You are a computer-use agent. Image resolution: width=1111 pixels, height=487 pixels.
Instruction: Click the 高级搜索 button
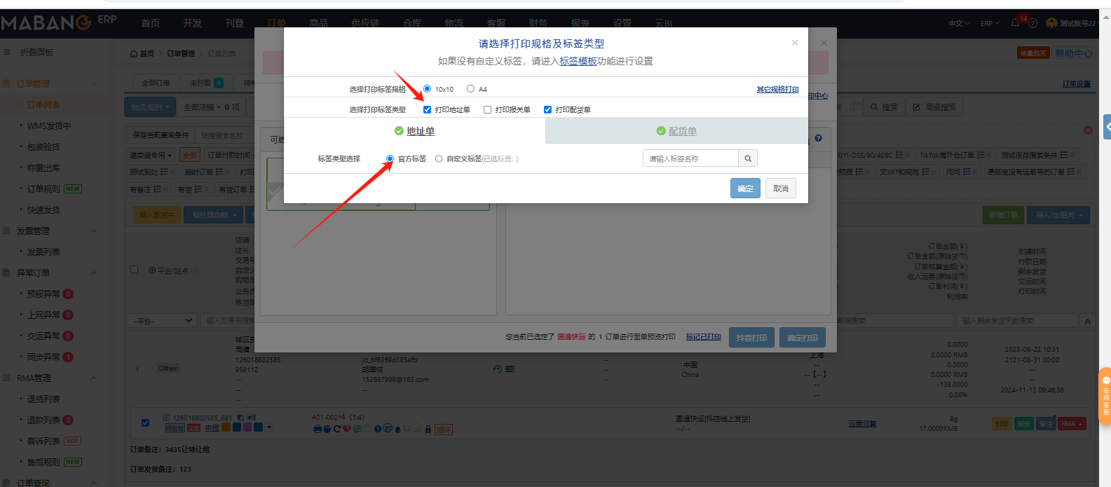pyautogui.click(x=934, y=107)
